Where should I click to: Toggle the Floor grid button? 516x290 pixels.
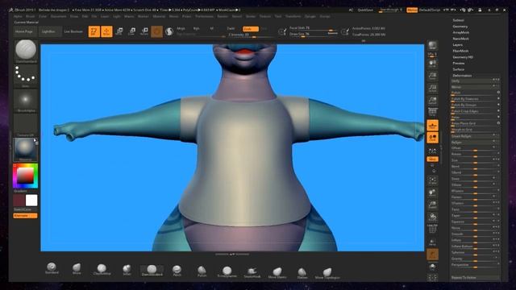point(432,126)
